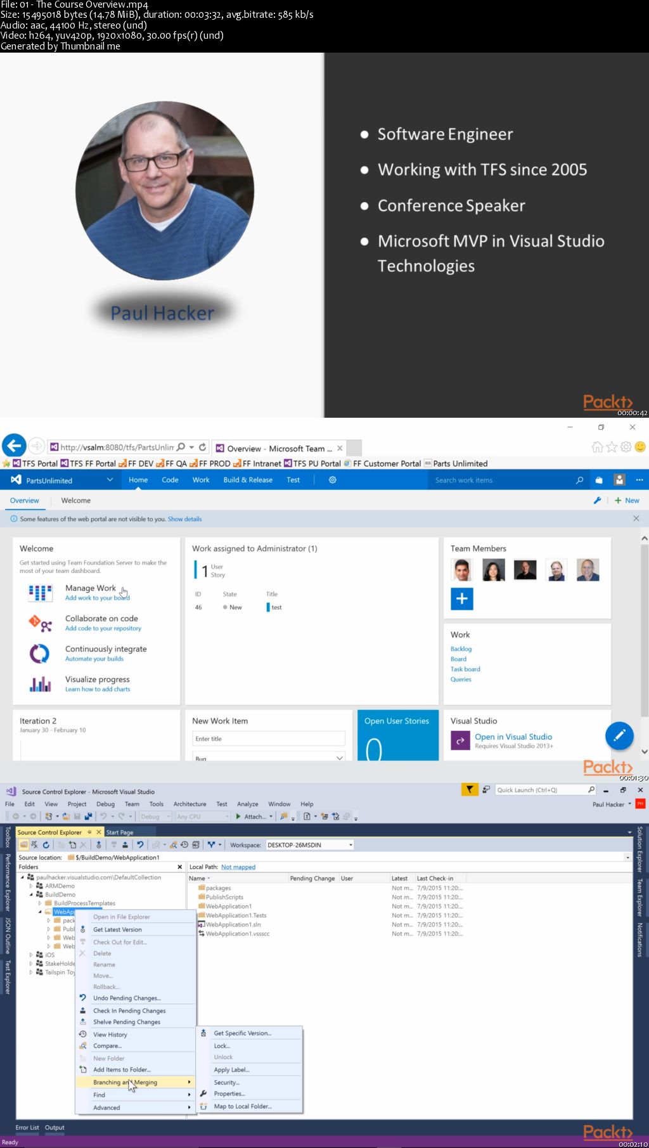649x1148 pixels.
Task: Open the Output panel tab
Action: click(55, 1127)
